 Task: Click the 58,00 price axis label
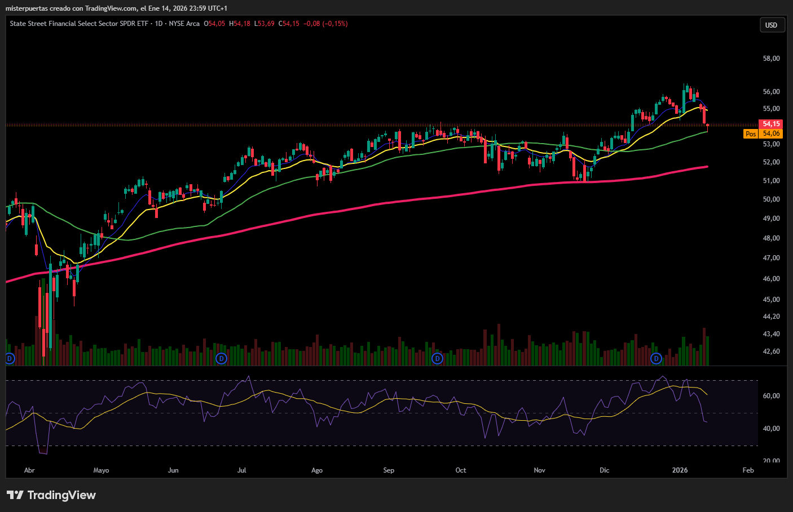point(771,59)
